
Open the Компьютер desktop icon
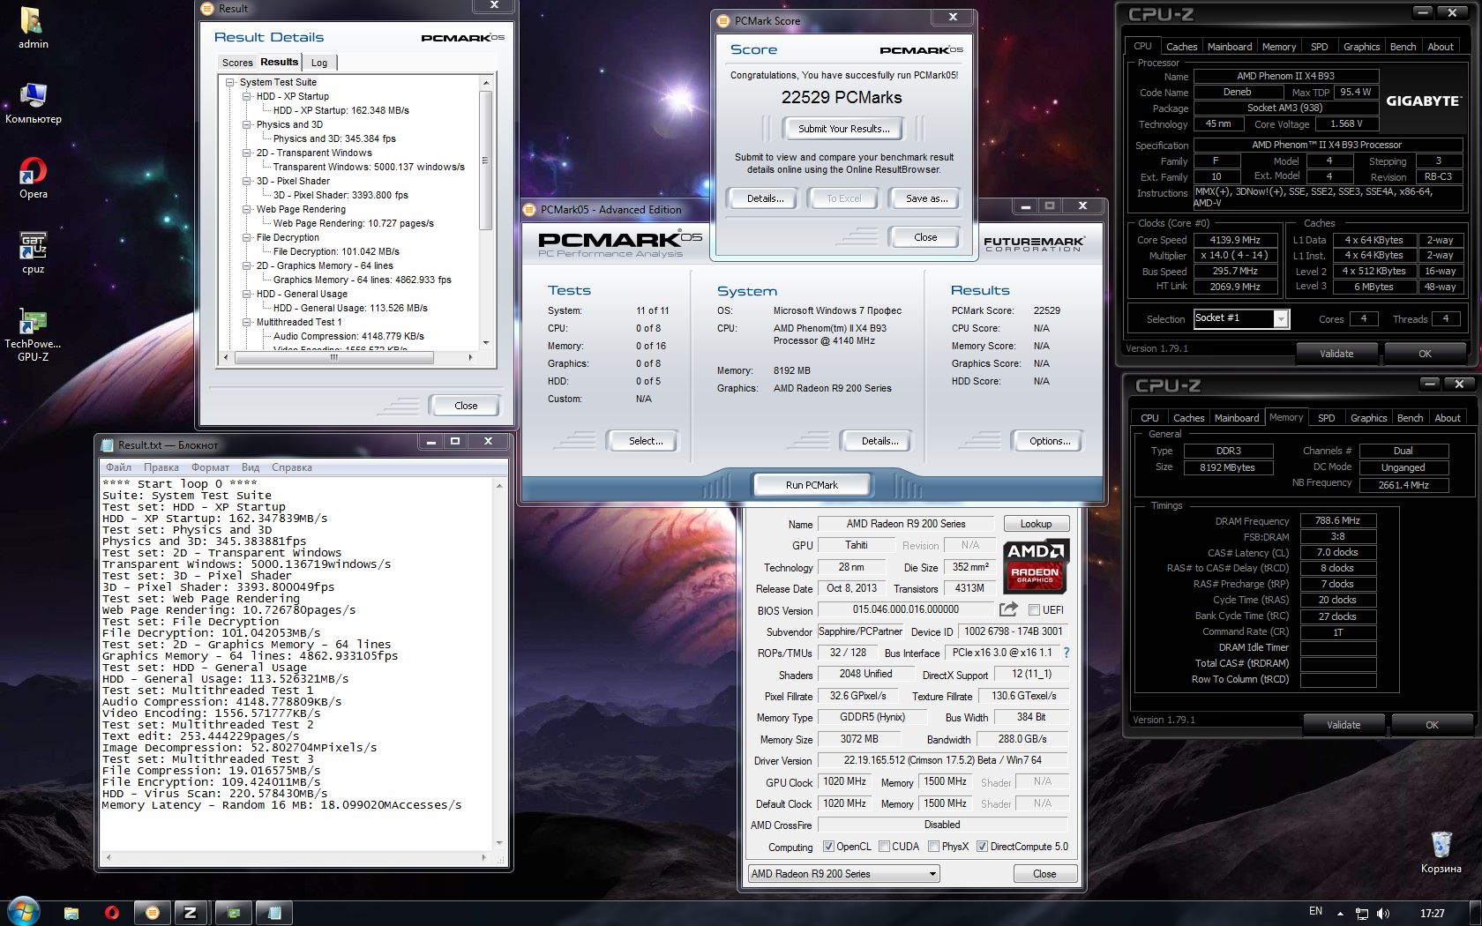point(33,103)
